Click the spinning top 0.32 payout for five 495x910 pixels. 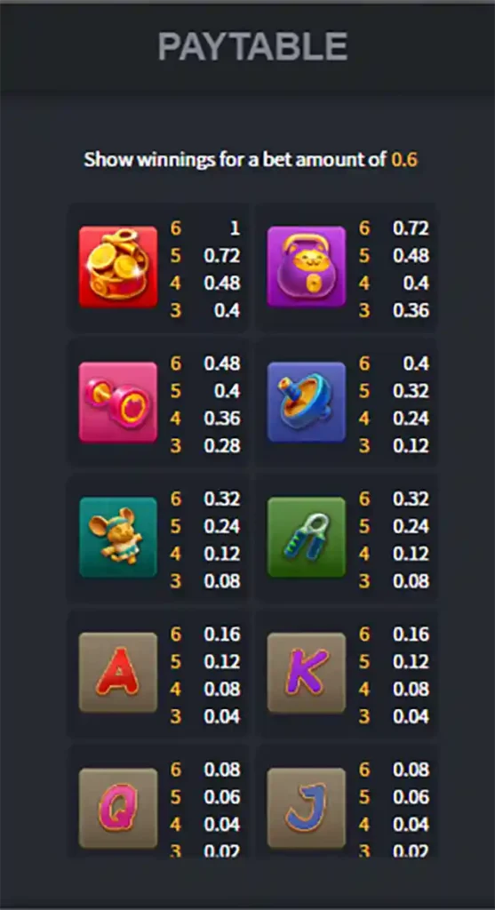[x=411, y=391]
